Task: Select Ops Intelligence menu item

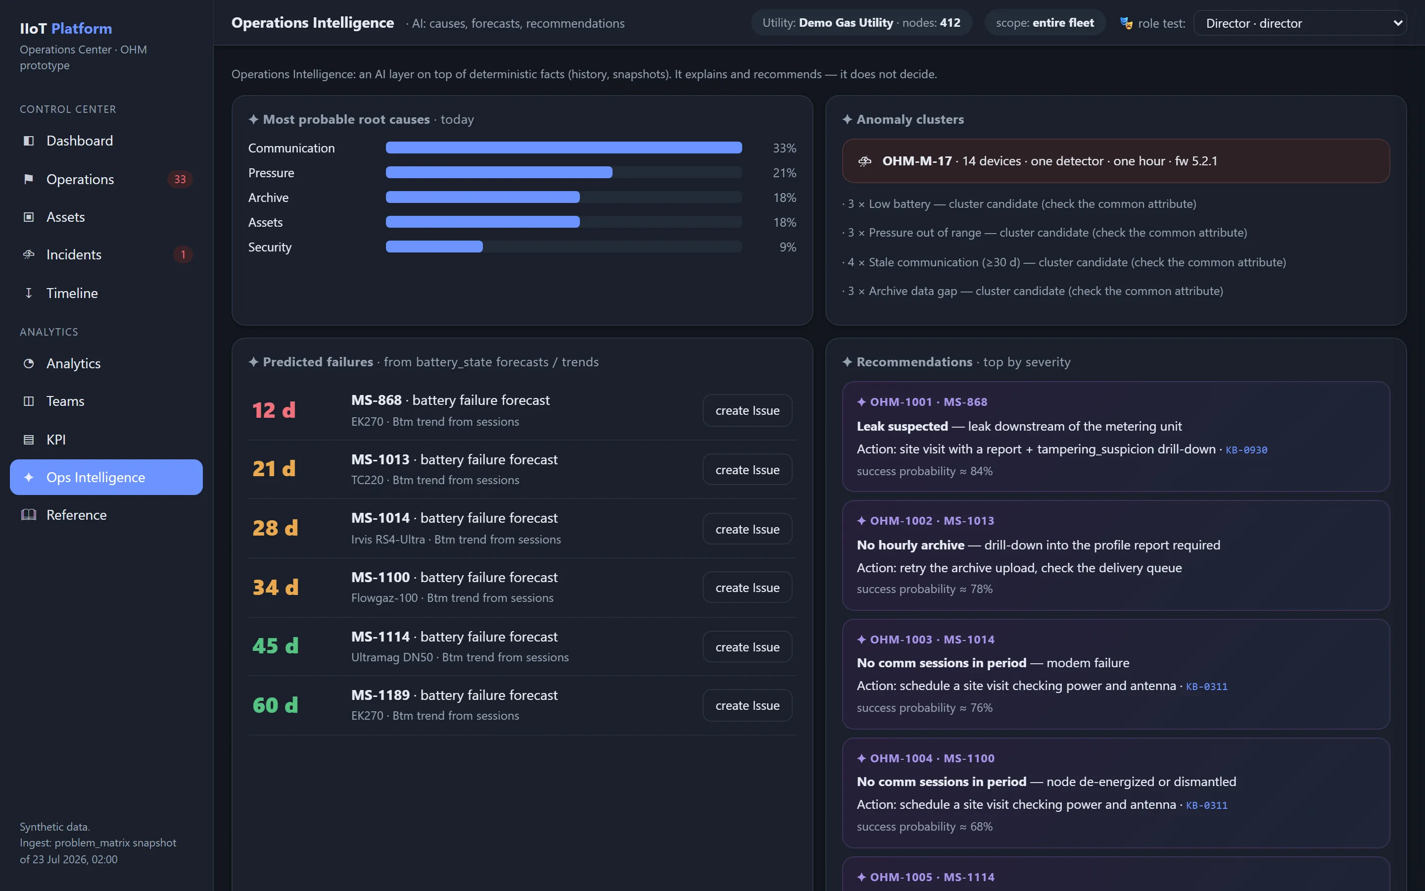Action: pyautogui.click(x=106, y=477)
